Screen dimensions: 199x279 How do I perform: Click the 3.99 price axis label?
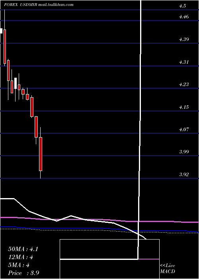pyautogui.click(x=184, y=152)
